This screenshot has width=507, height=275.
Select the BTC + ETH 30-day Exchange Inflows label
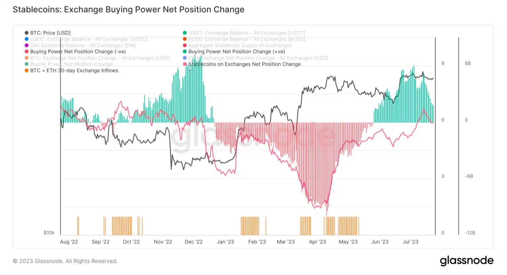click(x=74, y=71)
